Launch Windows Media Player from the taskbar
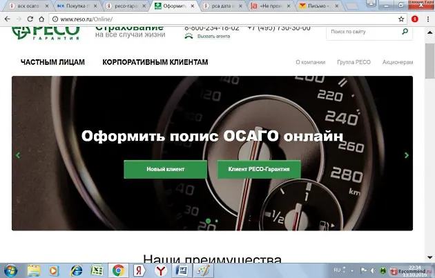The image size is (435, 278). tap(54, 270)
